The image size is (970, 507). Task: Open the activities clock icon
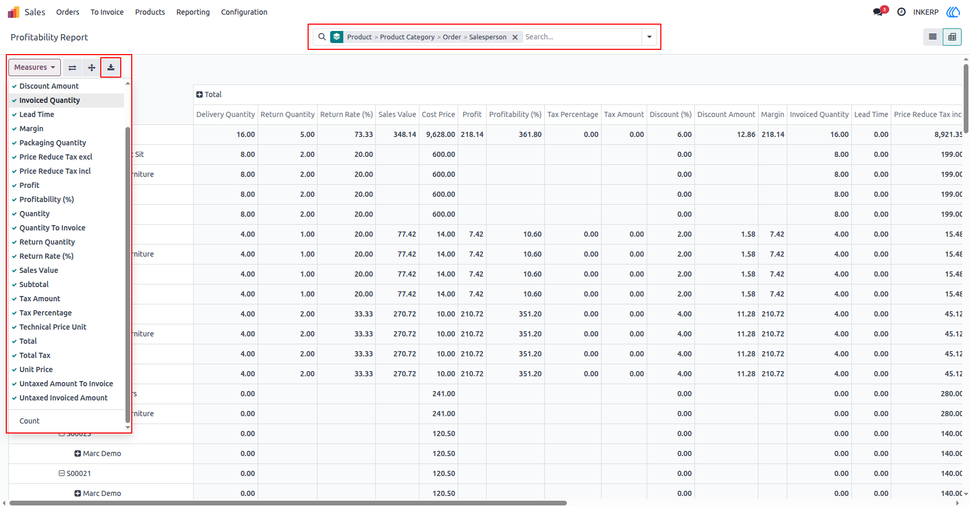901,12
